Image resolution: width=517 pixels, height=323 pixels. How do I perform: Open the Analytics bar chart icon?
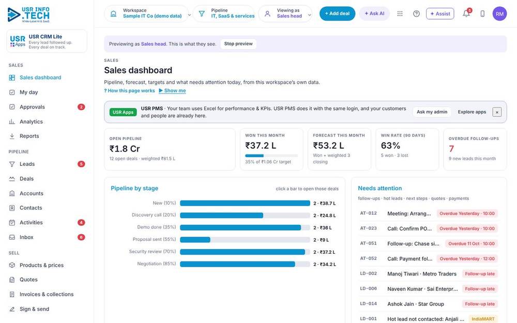[x=12, y=121]
